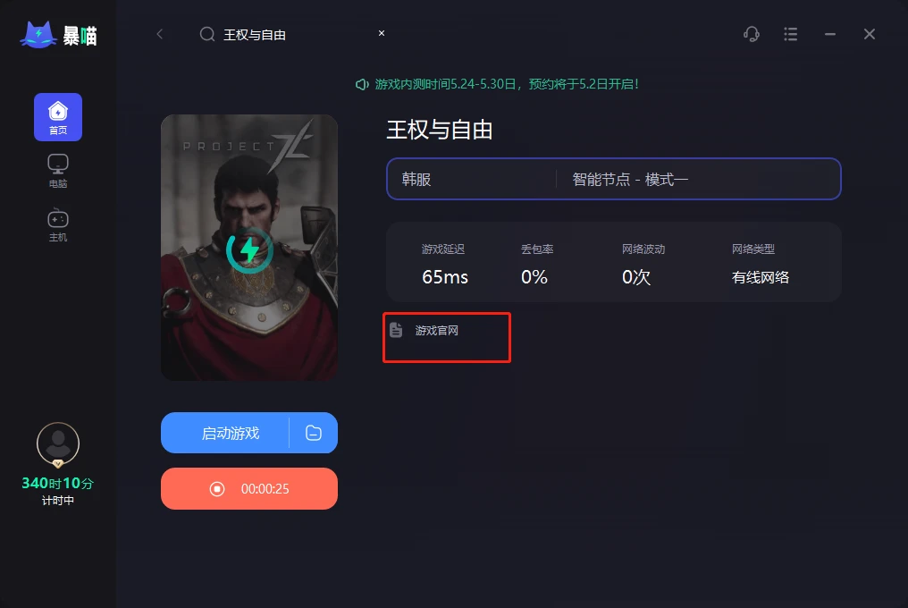Clear the search text with the x icon
908x608 pixels.
(382, 33)
